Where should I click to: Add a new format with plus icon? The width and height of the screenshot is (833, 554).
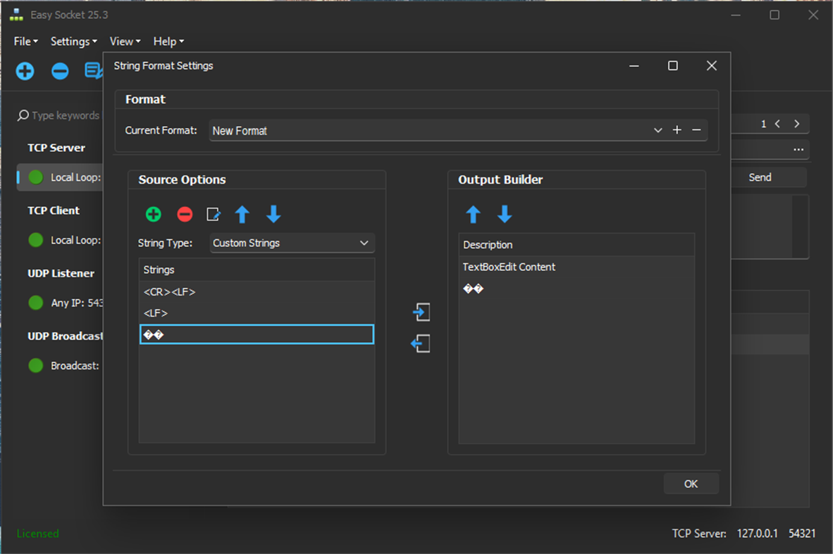(x=677, y=130)
